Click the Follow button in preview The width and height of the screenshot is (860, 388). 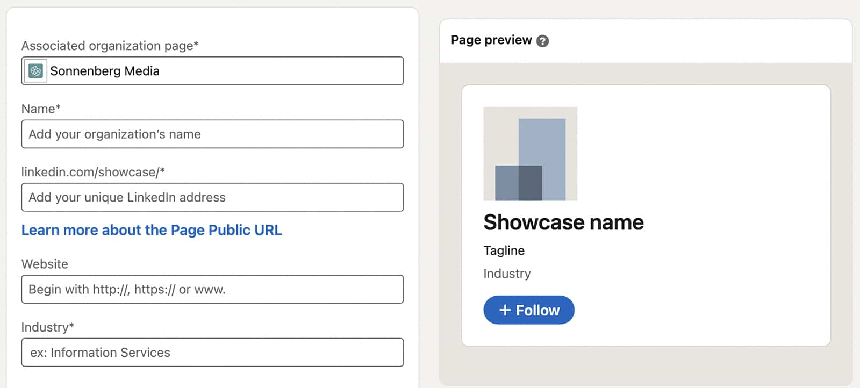coord(529,310)
